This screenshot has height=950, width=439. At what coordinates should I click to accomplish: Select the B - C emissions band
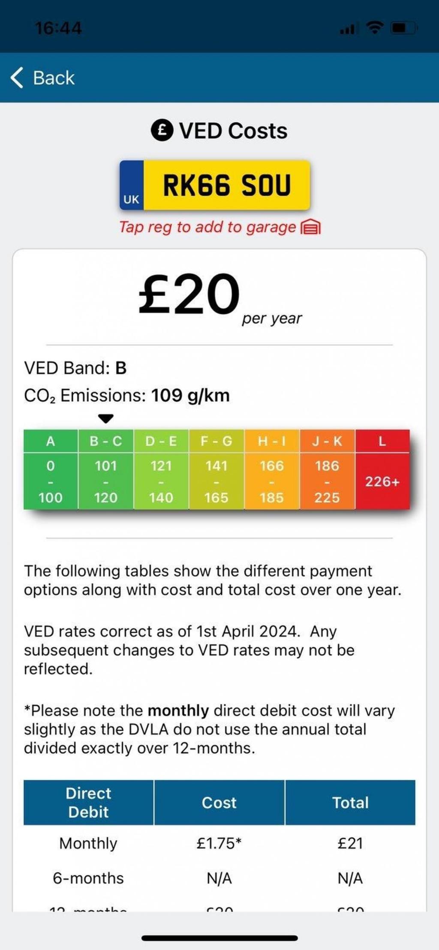pyautogui.click(x=105, y=469)
